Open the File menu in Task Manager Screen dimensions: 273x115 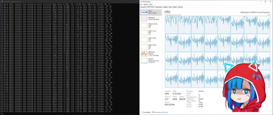(141, 4)
